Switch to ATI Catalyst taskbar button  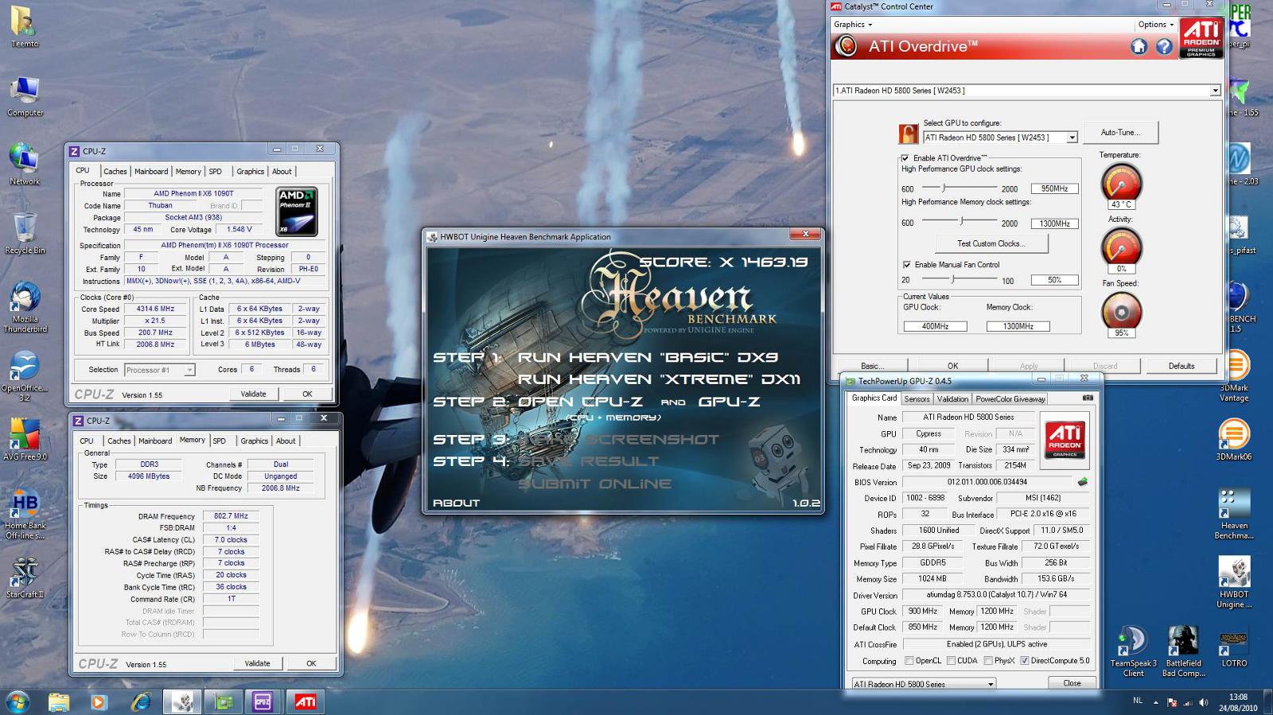pos(305,701)
